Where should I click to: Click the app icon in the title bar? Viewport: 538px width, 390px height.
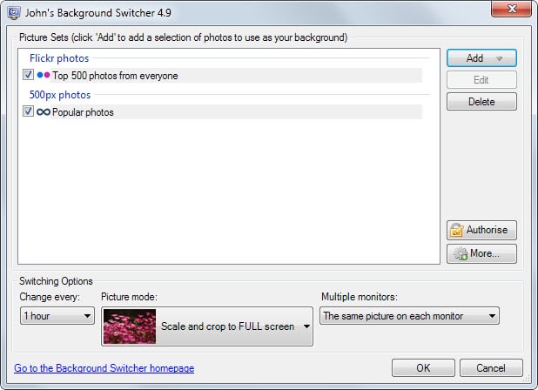coord(14,13)
